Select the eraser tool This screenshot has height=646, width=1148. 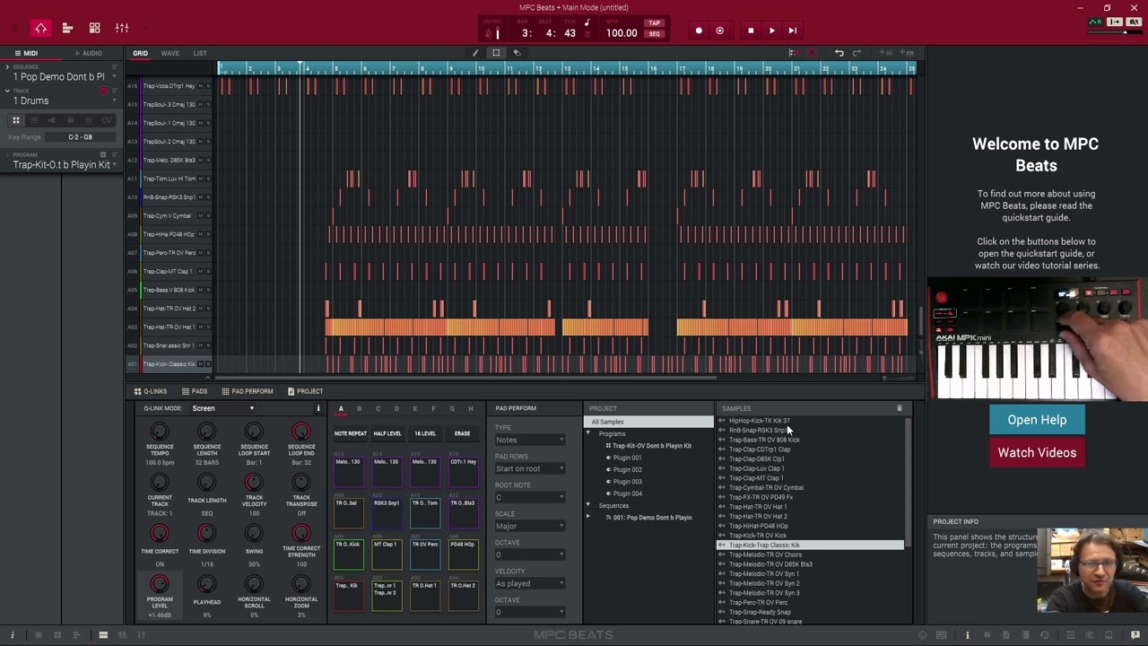pos(517,53)
